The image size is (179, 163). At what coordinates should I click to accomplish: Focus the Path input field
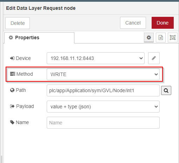[x=103, y=90]
